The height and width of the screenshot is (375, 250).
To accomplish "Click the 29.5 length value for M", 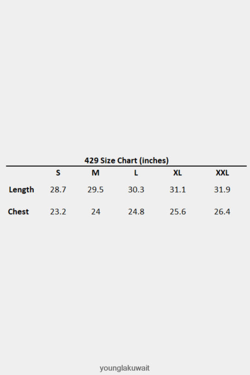I will coord(96,190).
